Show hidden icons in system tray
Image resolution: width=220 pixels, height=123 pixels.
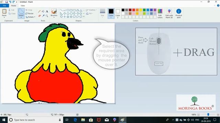pos(173,120)
